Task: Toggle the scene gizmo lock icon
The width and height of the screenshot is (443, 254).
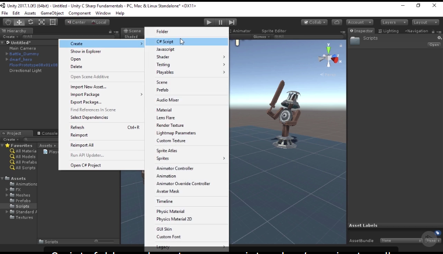Action: 341,45
